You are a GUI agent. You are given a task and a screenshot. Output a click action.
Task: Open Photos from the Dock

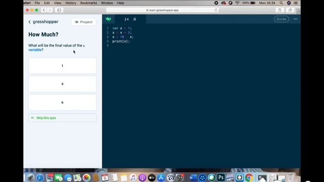coord(87,177)
